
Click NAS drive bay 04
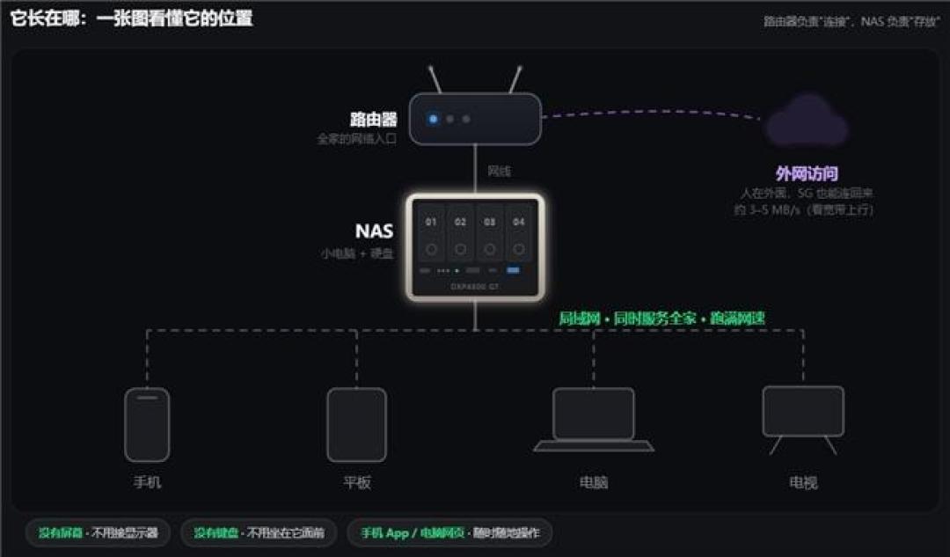click(519, 233)
